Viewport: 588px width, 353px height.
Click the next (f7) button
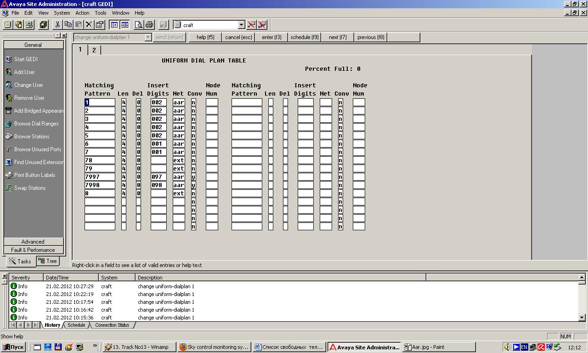click(x=338, y=37)
